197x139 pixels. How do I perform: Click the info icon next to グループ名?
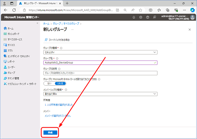coord(57,58)
